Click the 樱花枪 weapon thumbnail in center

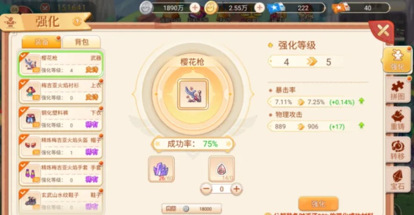click(x=193, y=94)
